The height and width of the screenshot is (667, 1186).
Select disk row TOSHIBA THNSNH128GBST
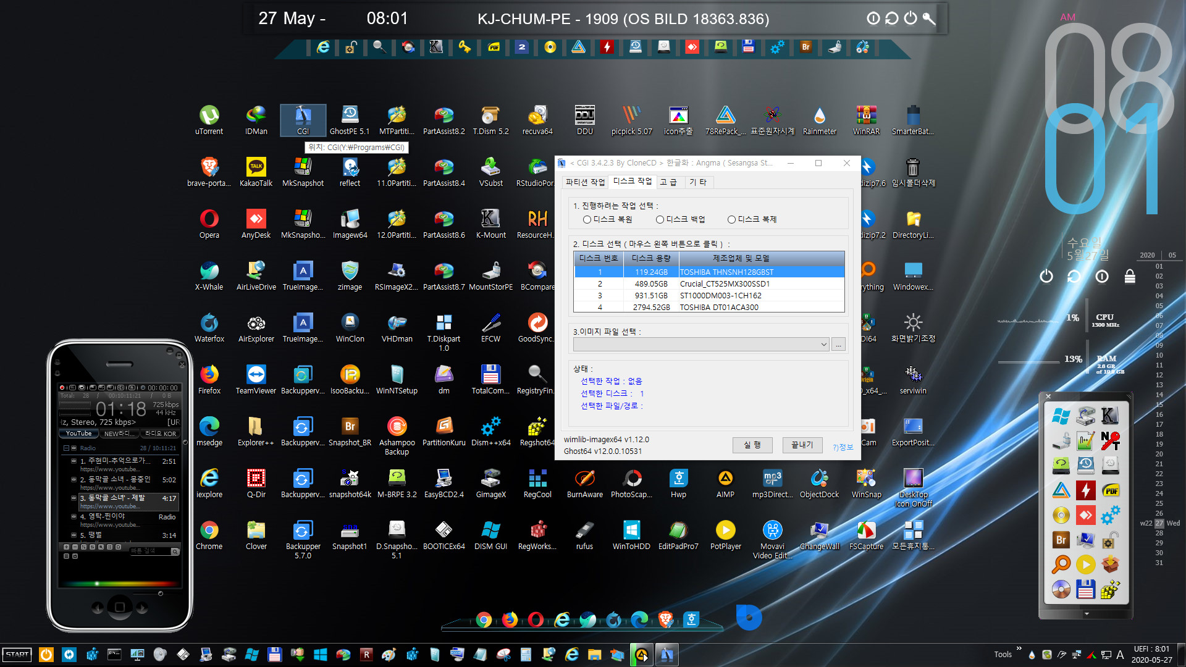pos(709,272)
